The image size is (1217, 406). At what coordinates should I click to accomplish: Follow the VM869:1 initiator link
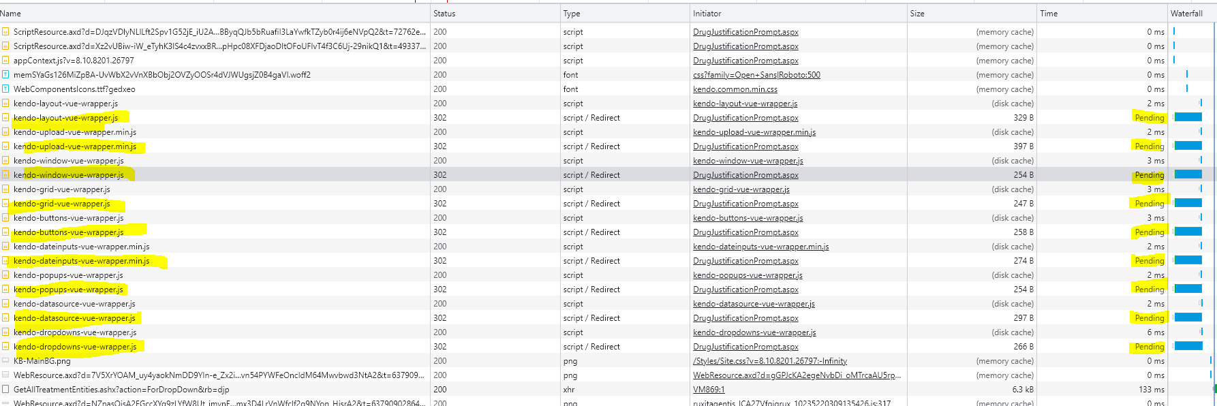[709, 390]
